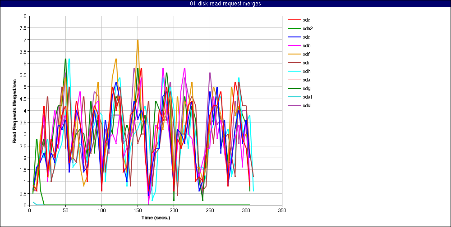Select the sde legend label

click(x=306, y=20)
